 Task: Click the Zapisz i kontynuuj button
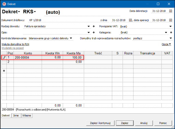tap(100, 123)
